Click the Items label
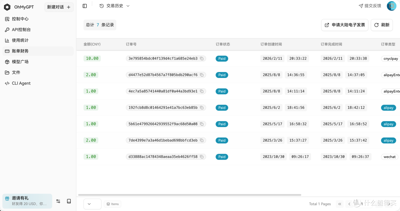This screenshot has width=400, height=211. tap(113, 204)
